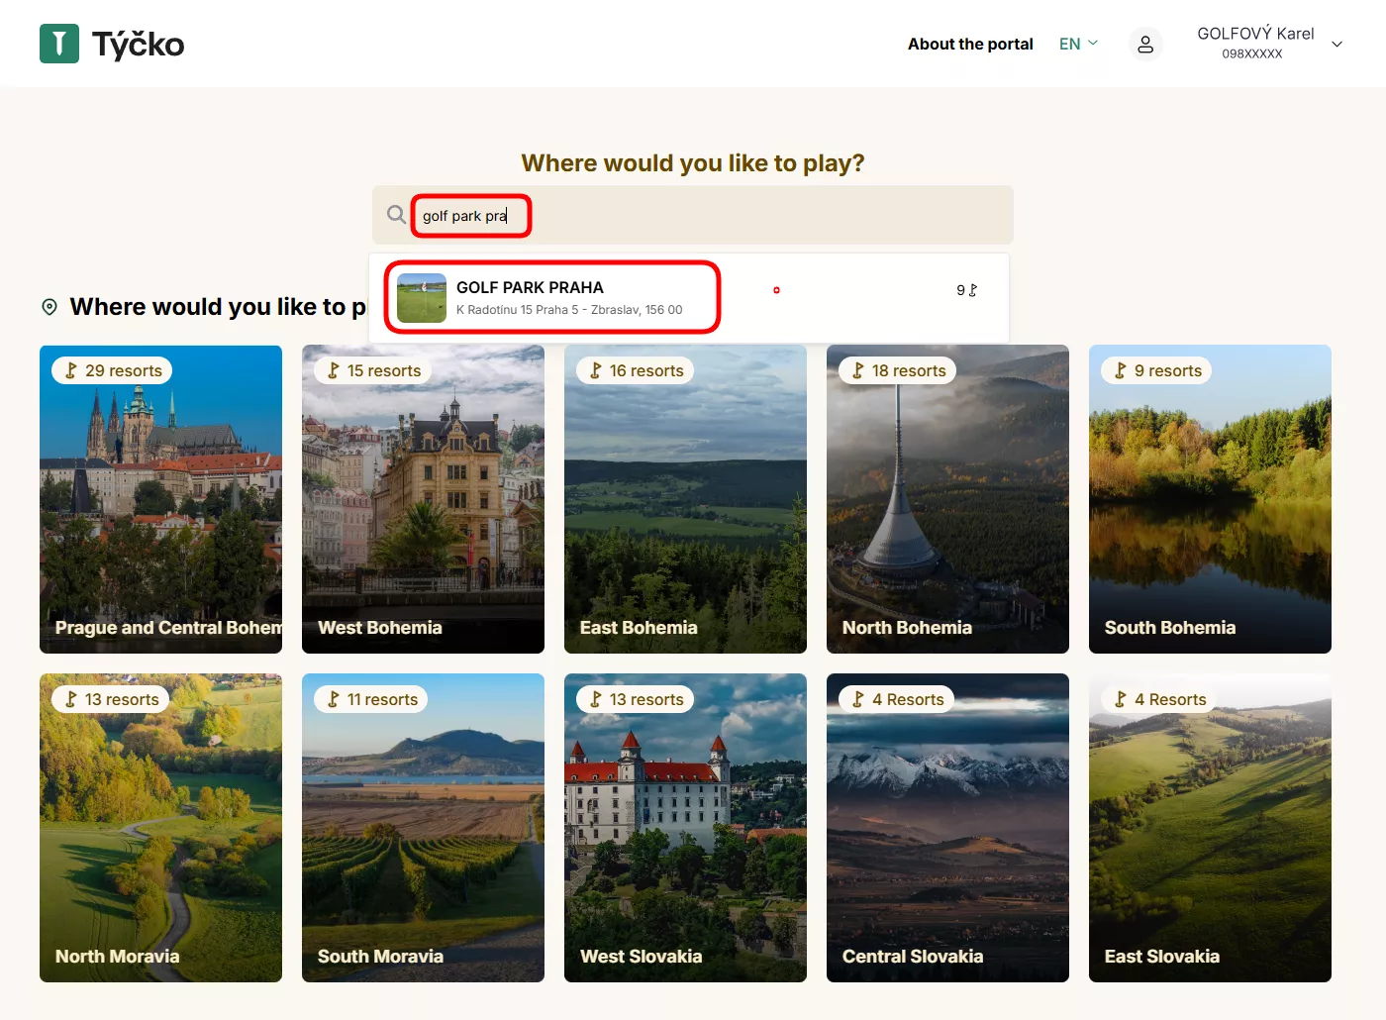Image resolution: width=1386 pixels, height=1020 pixels.
Task: Click the 098XXXXX member number
Action: 1252,54
